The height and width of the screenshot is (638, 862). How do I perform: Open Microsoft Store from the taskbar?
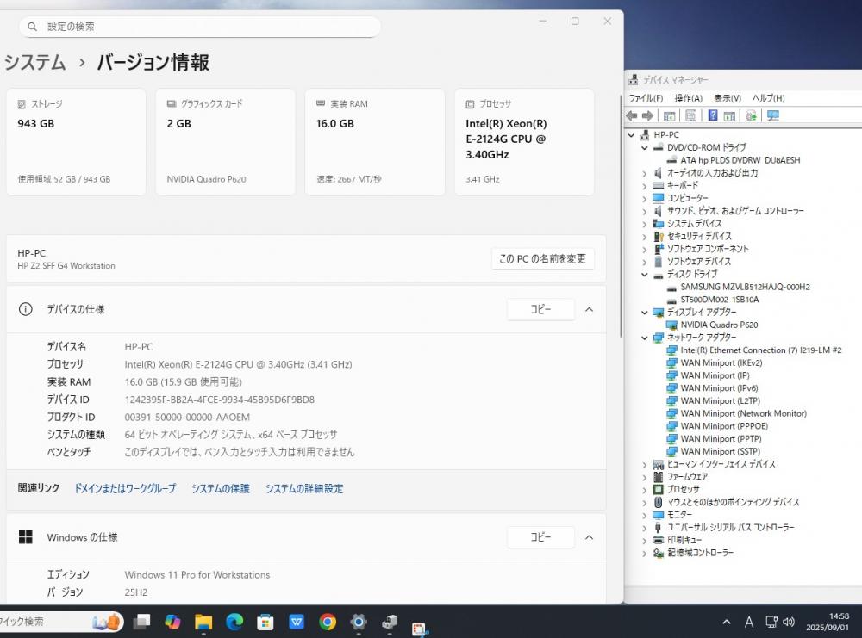(265, 622)
